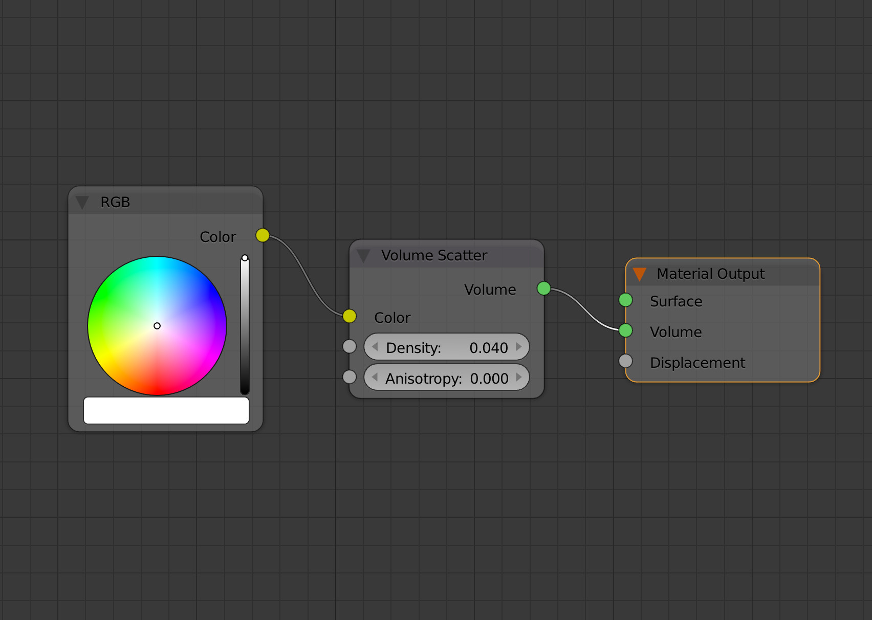Viewport: 872px width, 620px height.
Task: Click Material Output's Volume input socket
Action: point(625,330)
